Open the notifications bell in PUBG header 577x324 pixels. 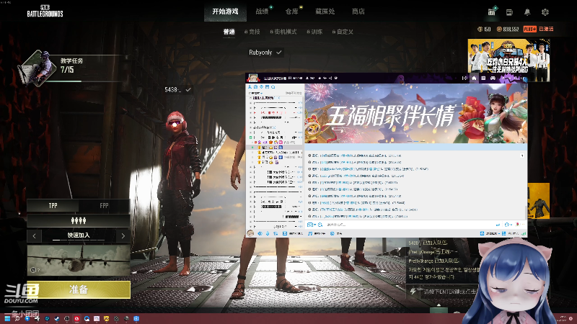pyautogui.click(x=527, y=12)
